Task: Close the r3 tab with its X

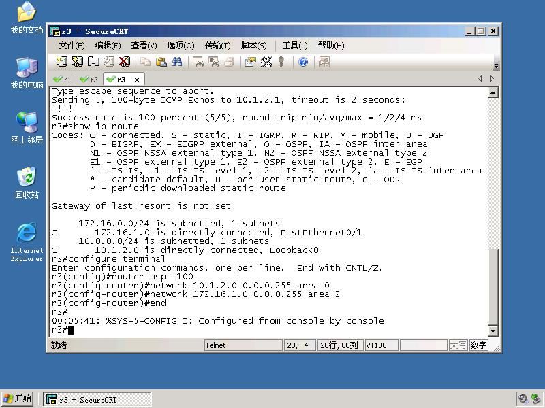Action: (137, 80)
